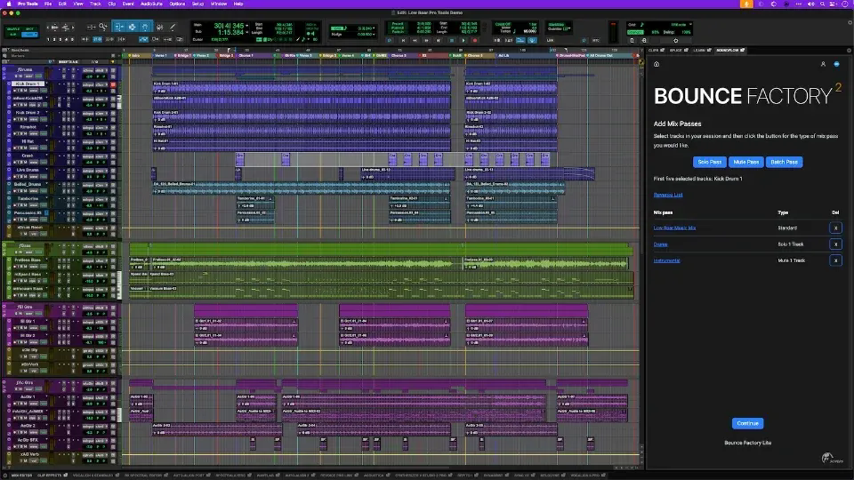Open the user account icon in SoundFlow panel

(823, 64)
